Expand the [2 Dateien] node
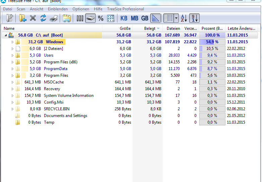This screenshot has width=262, height=182. point(12,49)
